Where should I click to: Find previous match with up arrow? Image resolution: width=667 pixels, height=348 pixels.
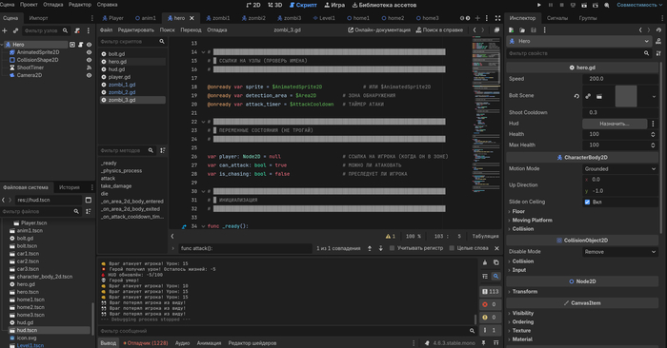(x=370, y=248)
